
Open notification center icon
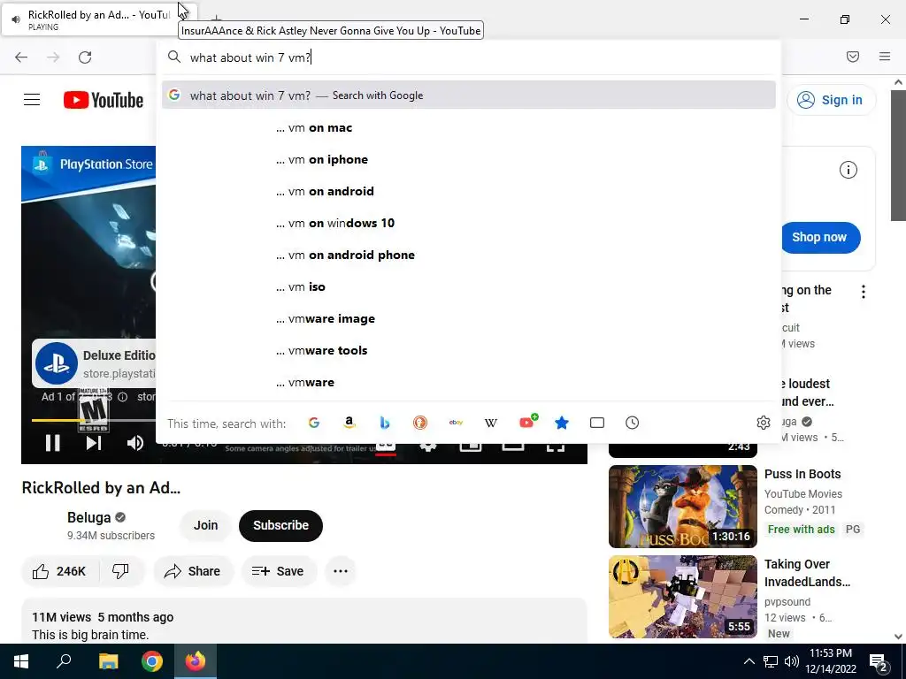[879, 662]
